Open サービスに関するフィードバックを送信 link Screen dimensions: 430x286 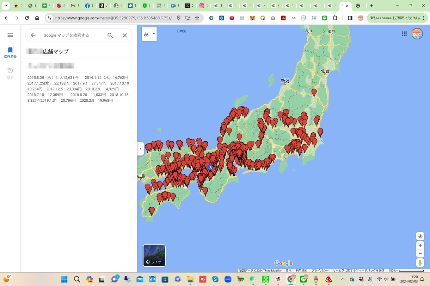[358, 271]
